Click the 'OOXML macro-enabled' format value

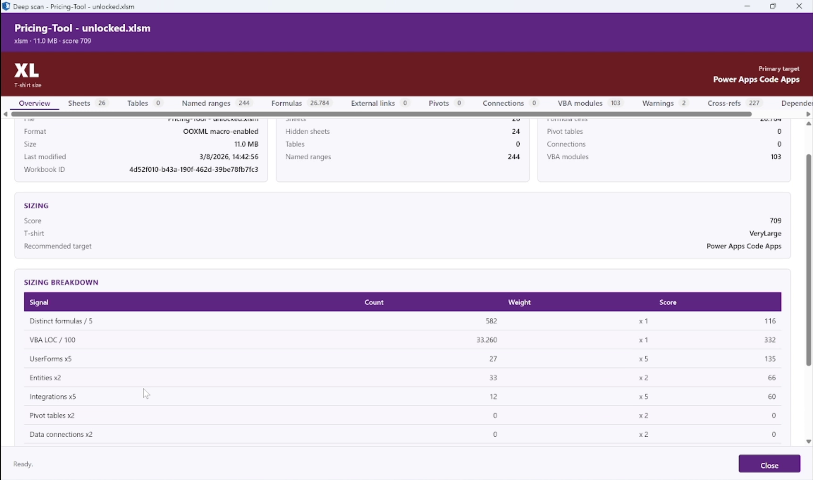(x=221, y=132)
